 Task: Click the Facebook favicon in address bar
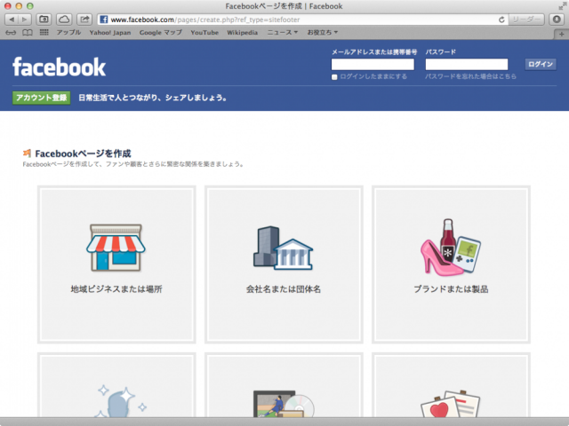tap(104, 20)
